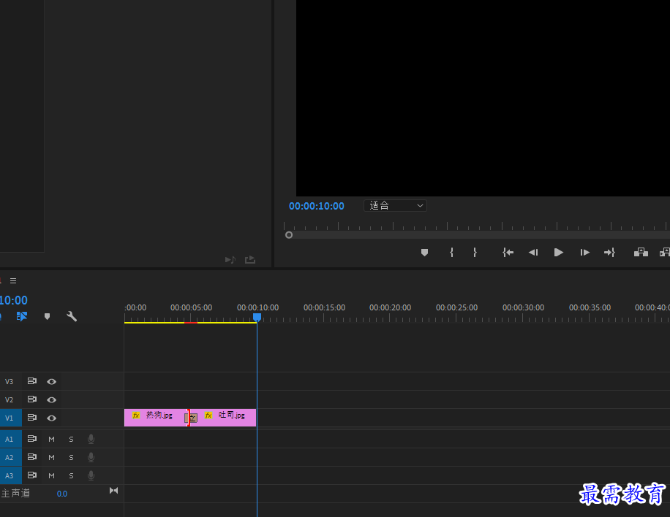Select the 吐司.jpg clip

click(x=225, y=418)
